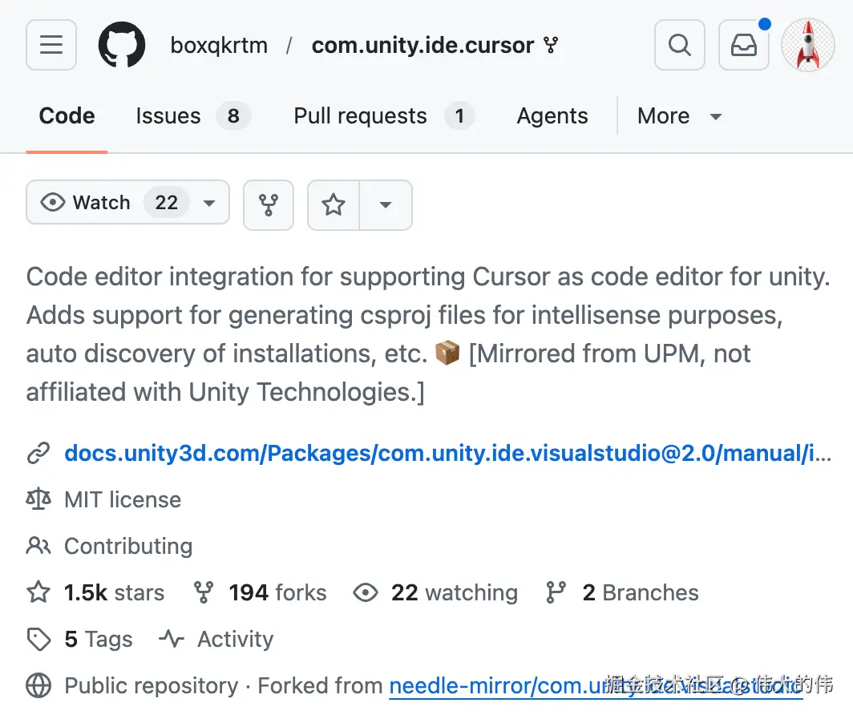Click the boxqkrtm username link
The width and height of the screenshot is (853, 715).
(218, 45)
